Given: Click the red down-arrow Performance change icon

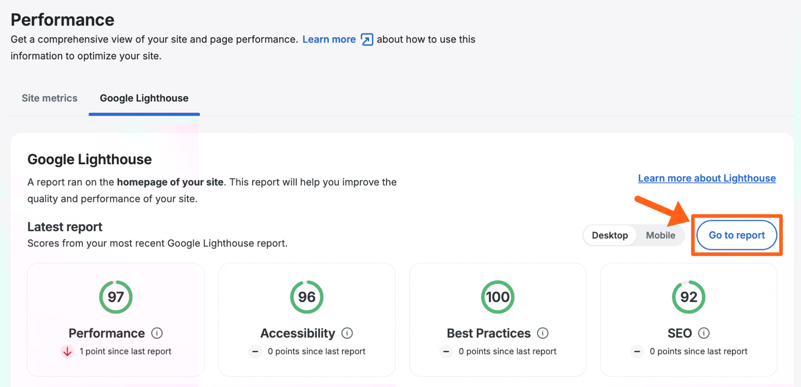Looking at the screenshot, I should 67,351.
